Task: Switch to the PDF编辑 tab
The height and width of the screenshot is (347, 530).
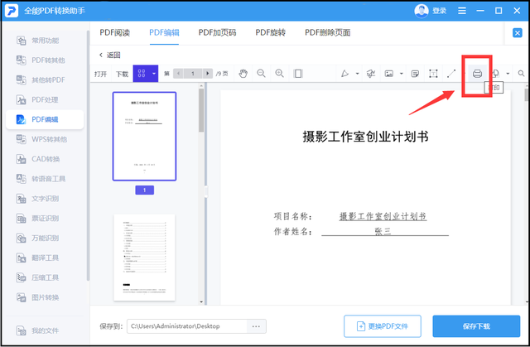Action: coord(164,32)
